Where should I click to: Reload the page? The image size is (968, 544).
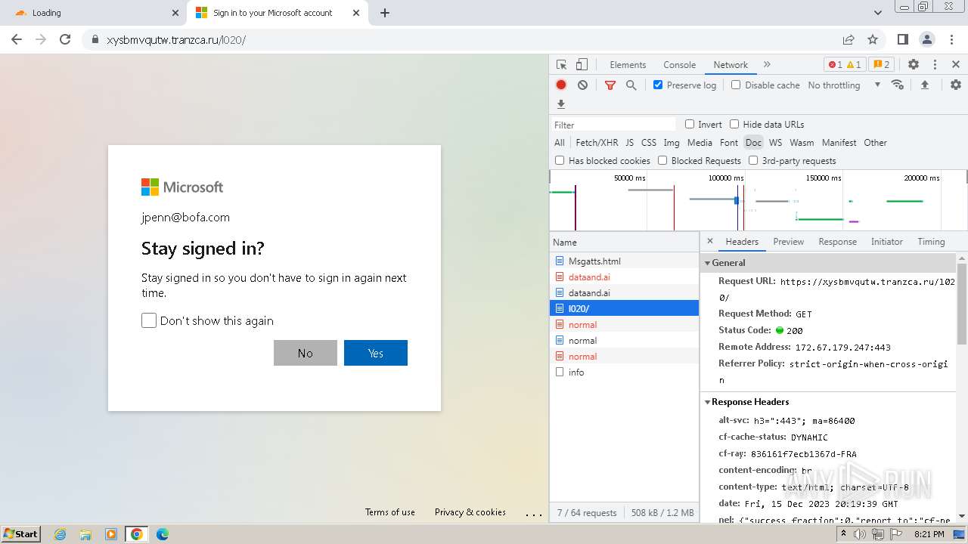point(65,39)
